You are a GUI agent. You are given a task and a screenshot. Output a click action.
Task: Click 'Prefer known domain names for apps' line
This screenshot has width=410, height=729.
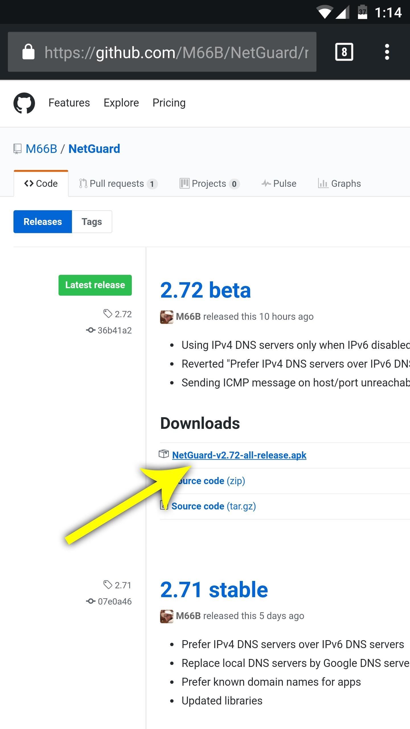click(271, 682)
